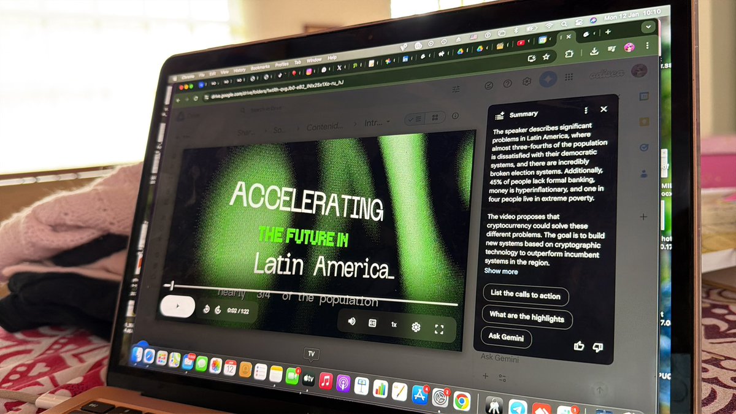This screenshot has height=414, width=736.
Task: Click the video progress bar
Action: point(310,295)
